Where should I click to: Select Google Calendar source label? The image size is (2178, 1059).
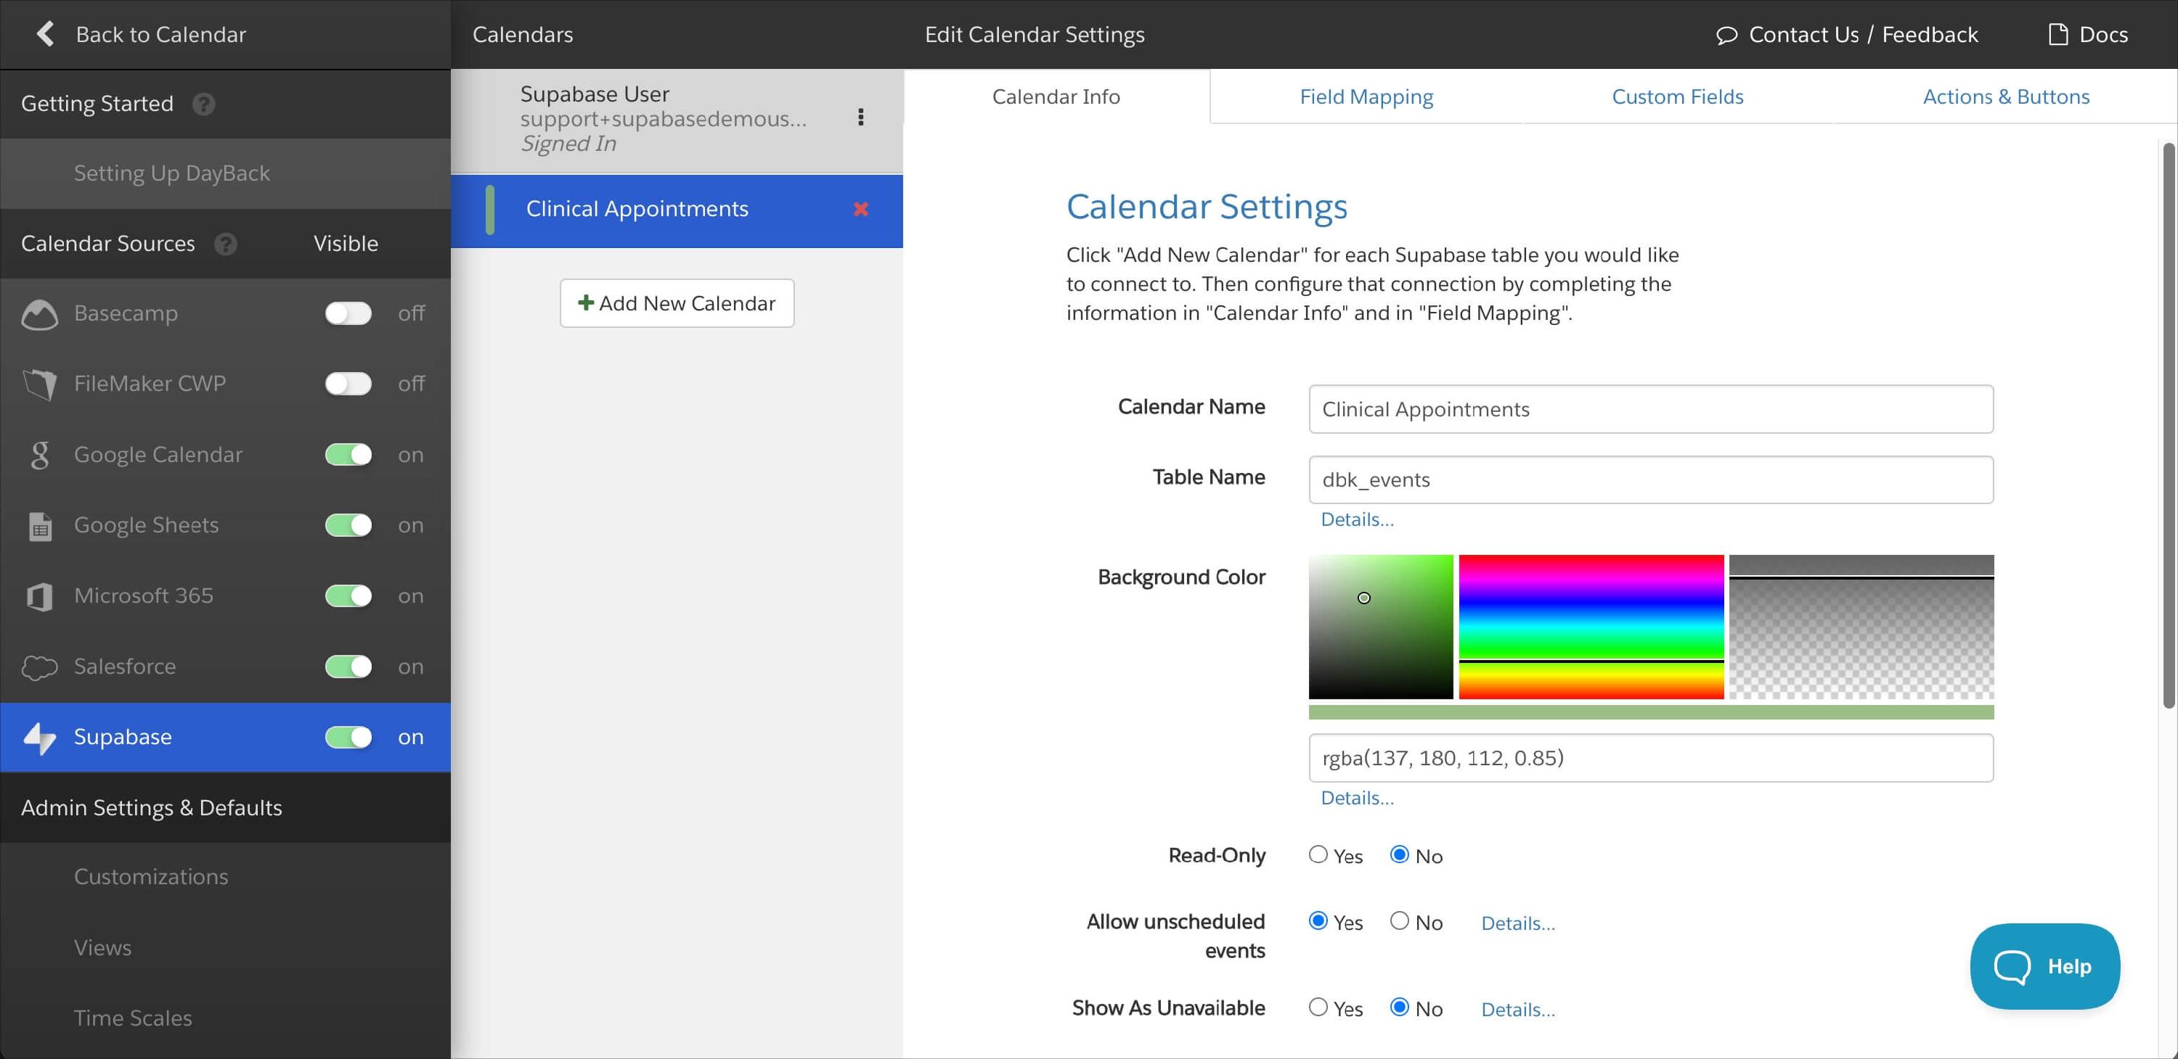pos(158,454)
